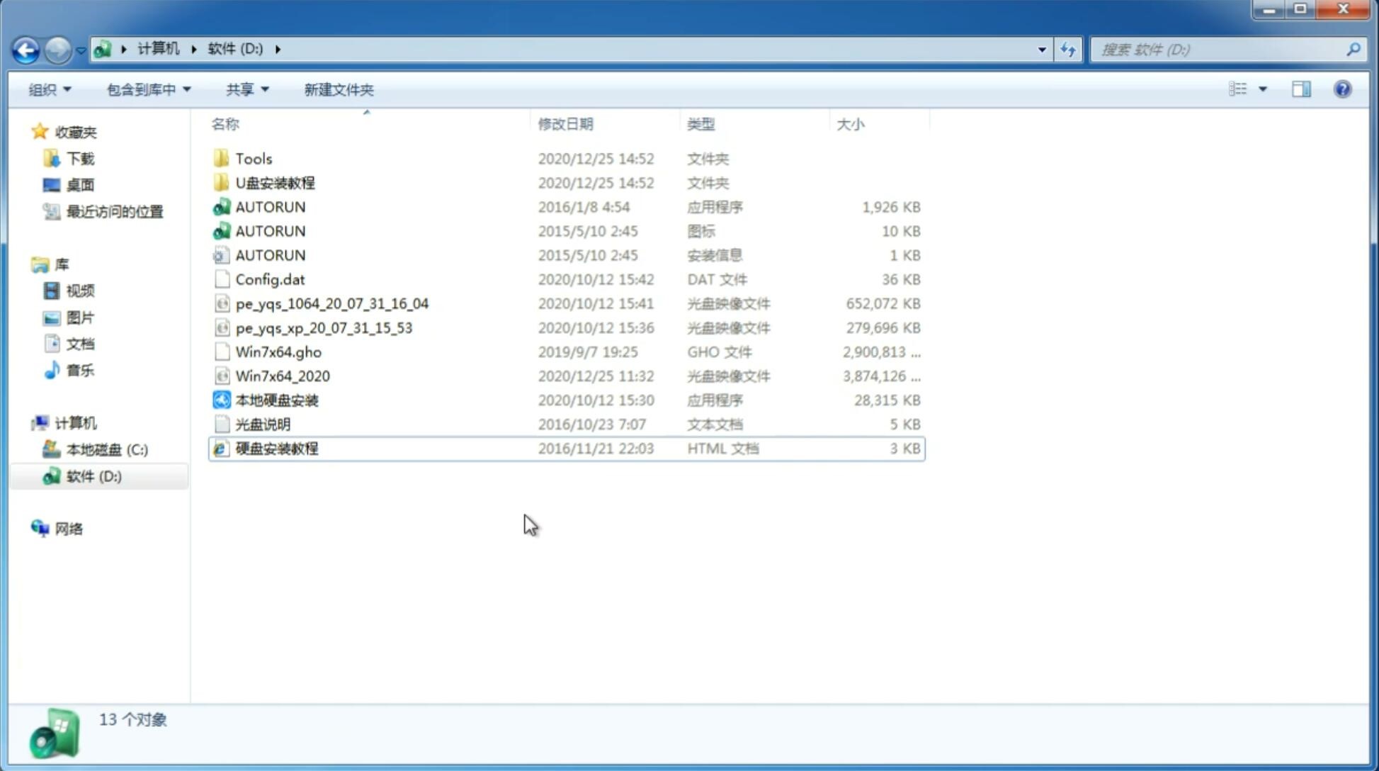Open the U盘安装教程 folder
The image size is (1379, 771).
coord(275,183)
